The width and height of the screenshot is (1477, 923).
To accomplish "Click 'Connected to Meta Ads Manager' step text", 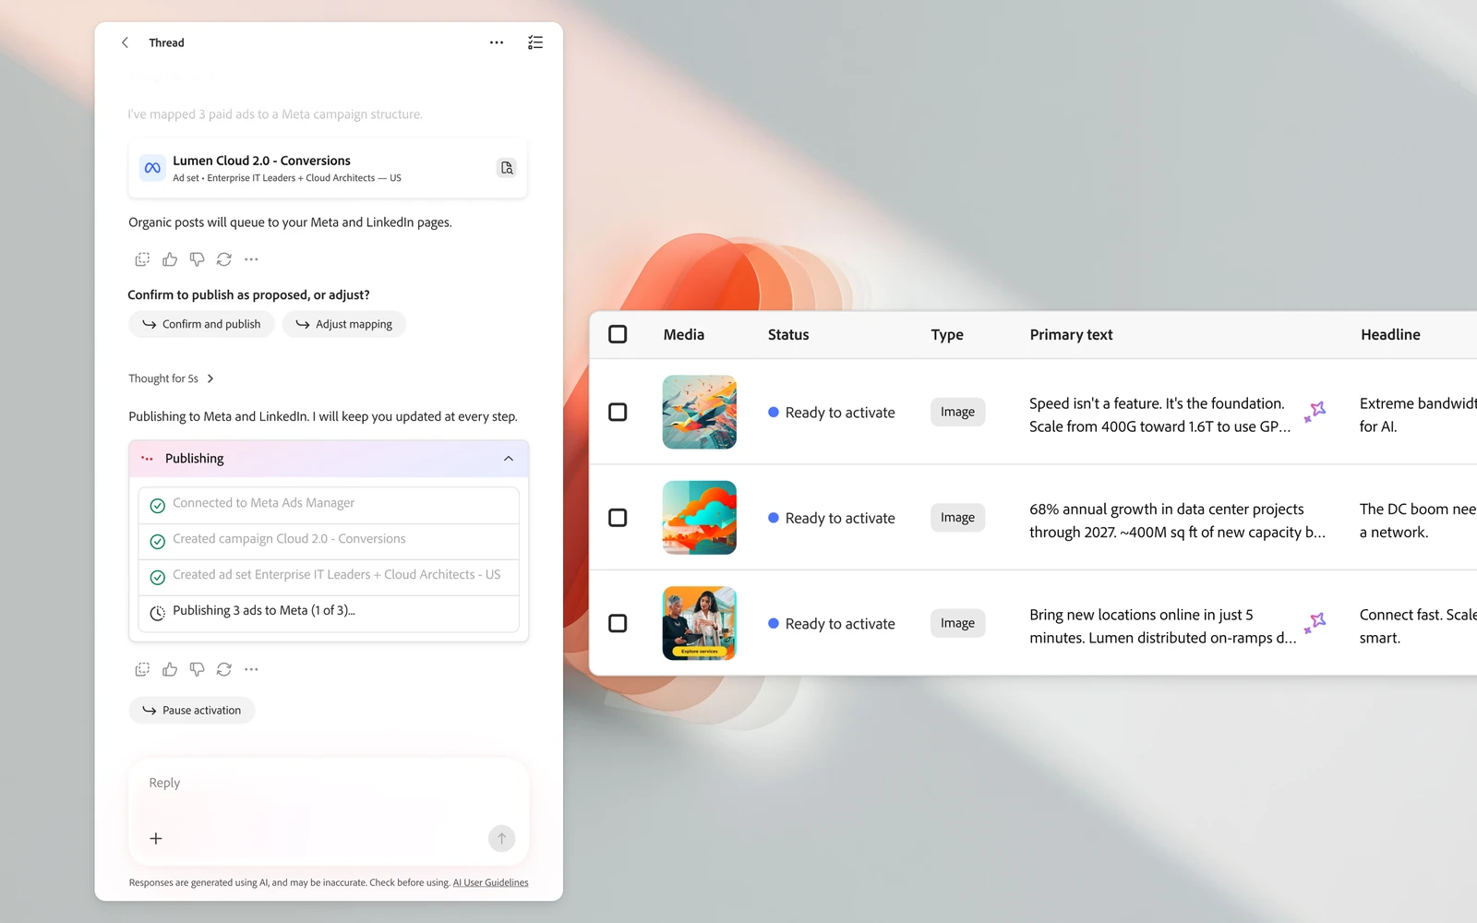I will click(263, 503).
